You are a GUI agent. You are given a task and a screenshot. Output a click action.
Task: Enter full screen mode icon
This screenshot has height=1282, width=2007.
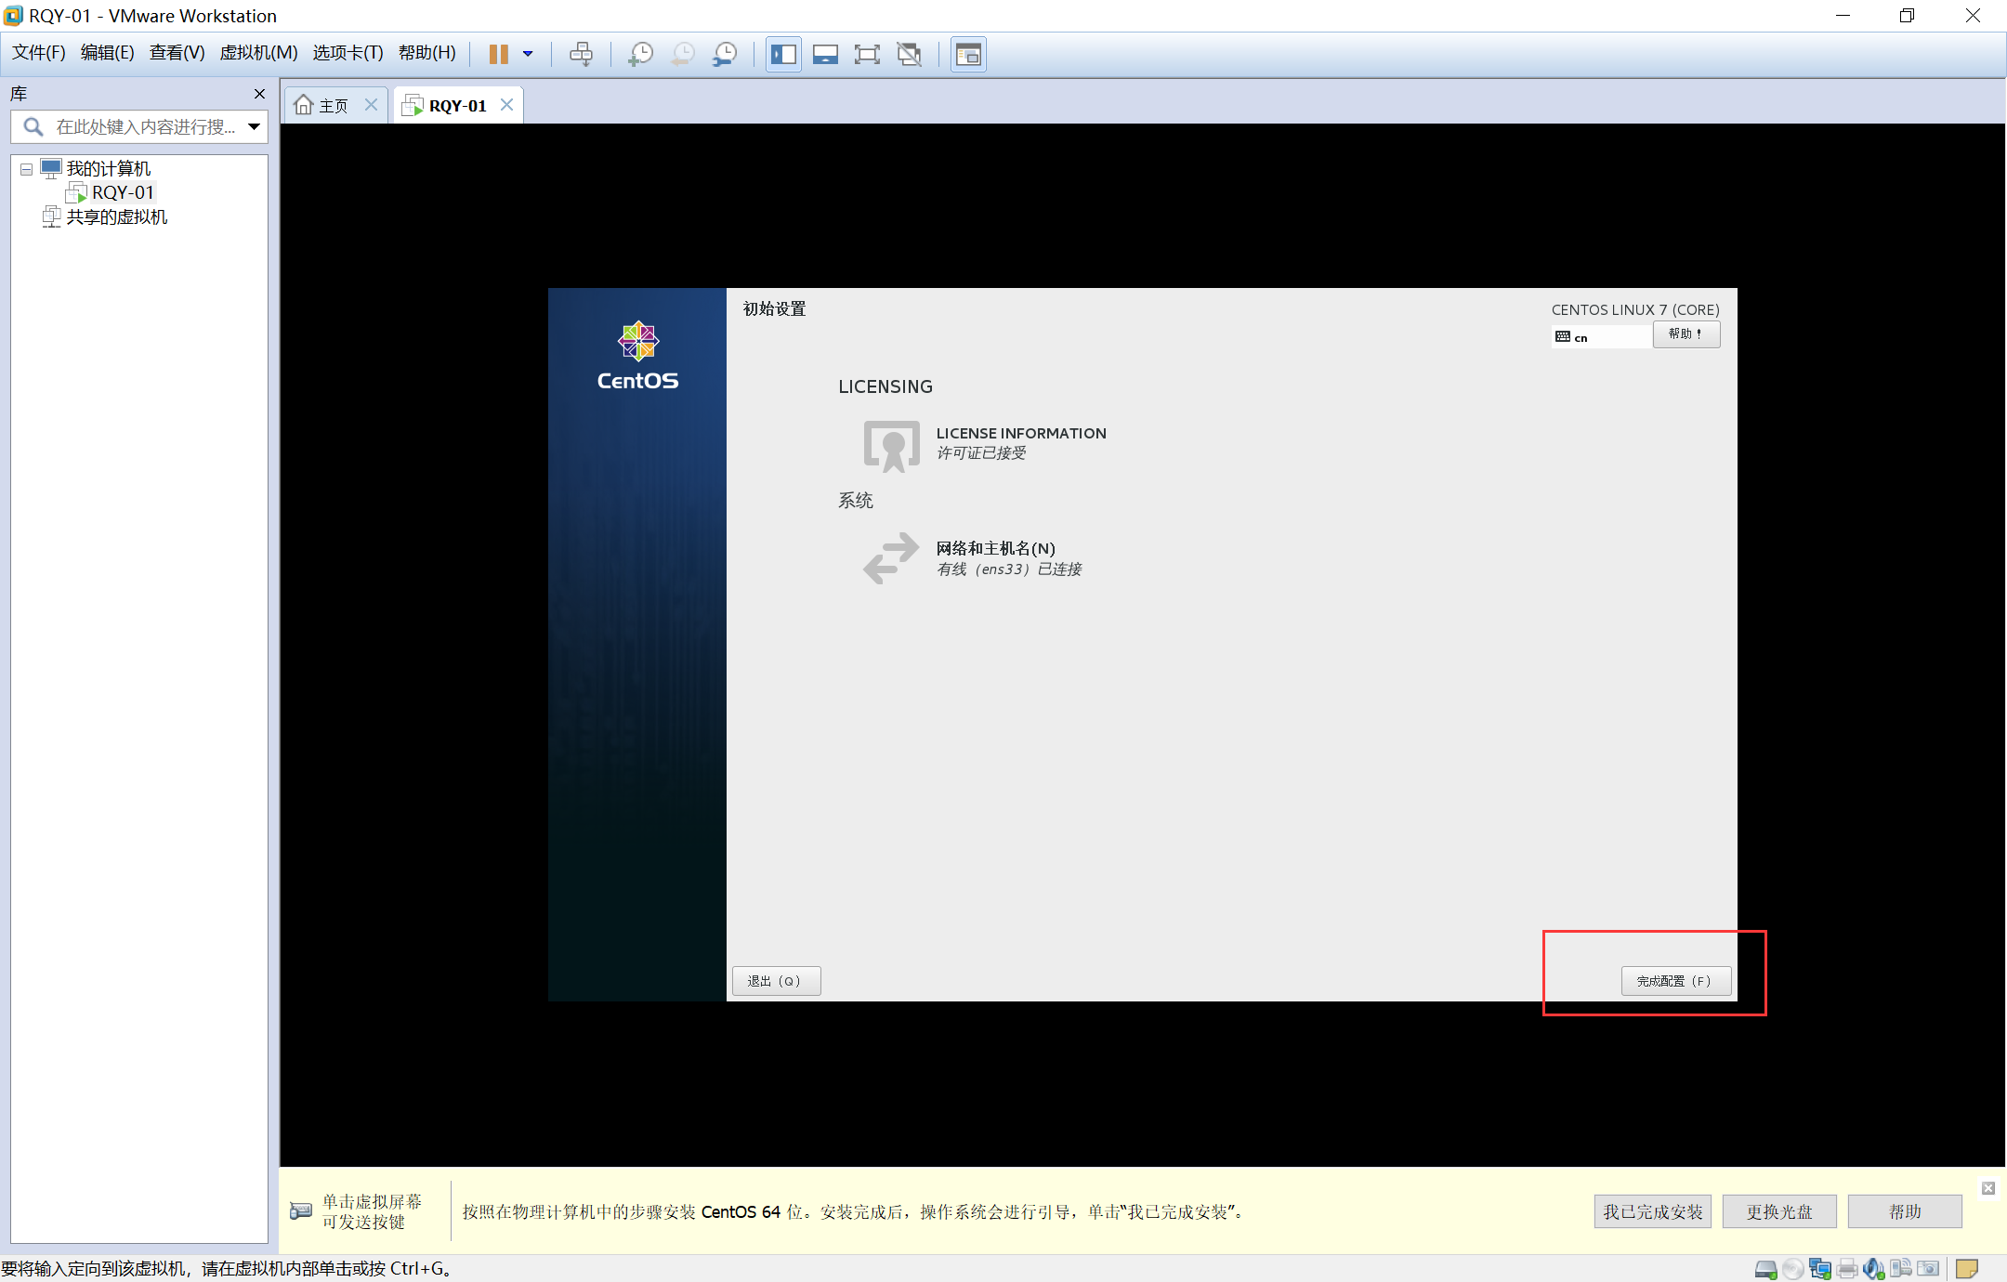click(x=866, y=54)
